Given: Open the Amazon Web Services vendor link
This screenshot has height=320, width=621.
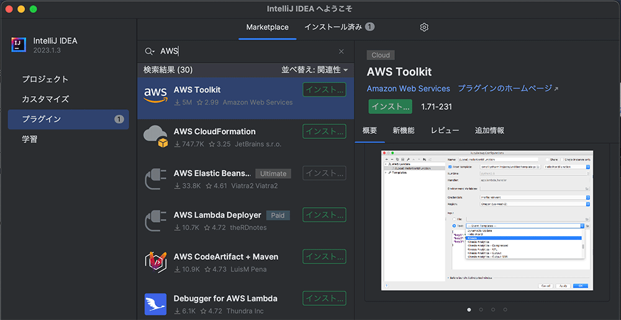Looking at the screenshot, I should pos(409,89).
